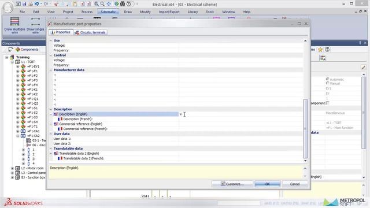Screen dimensions: 370x208
Task: Collapse the Training project tree node
Action: (7, 57)
